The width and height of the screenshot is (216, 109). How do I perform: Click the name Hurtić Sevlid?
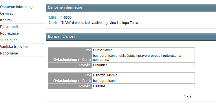102,50
